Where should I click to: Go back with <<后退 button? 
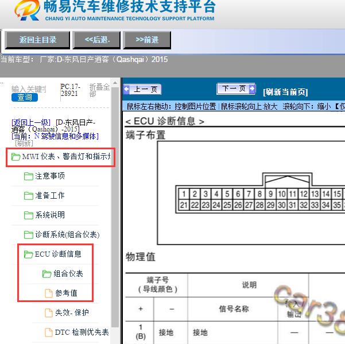(97, 40)
